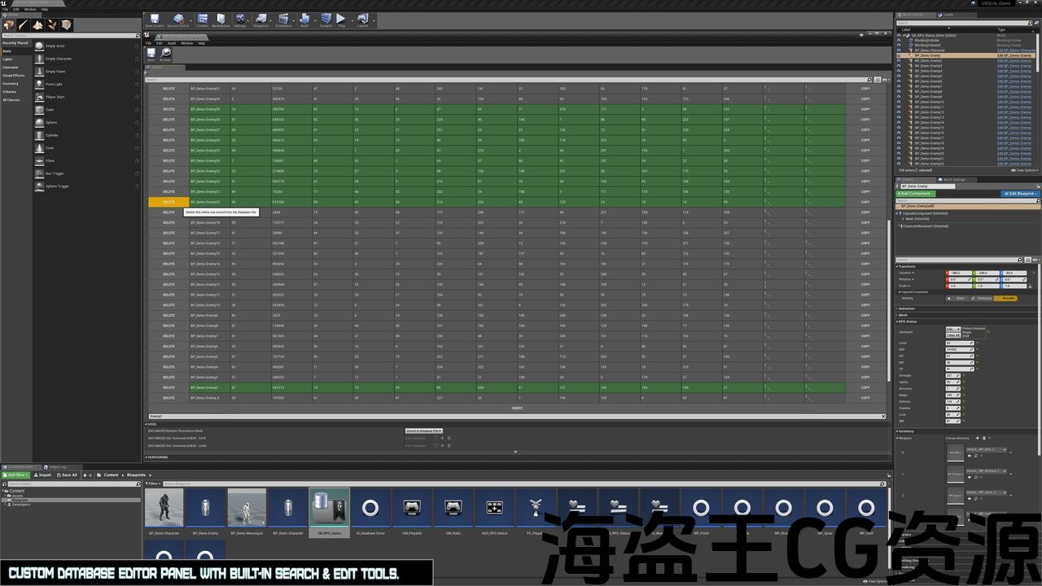Select the Movable mobility option
Screen dimensions: 1042x586
(x=1008, y=298)
